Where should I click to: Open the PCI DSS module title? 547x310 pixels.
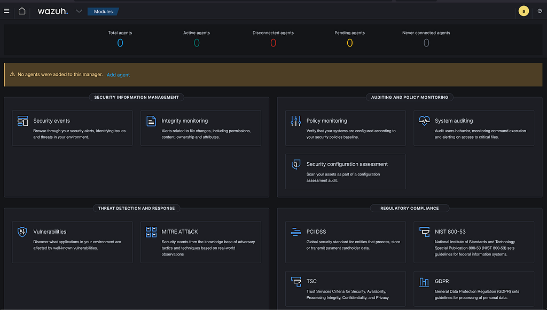[316, 232]
